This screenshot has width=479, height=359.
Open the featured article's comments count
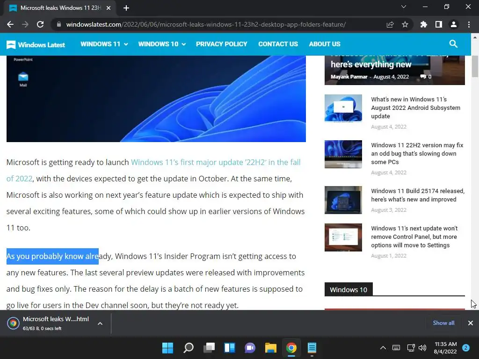pyautogui.click(x=426, y=77)
